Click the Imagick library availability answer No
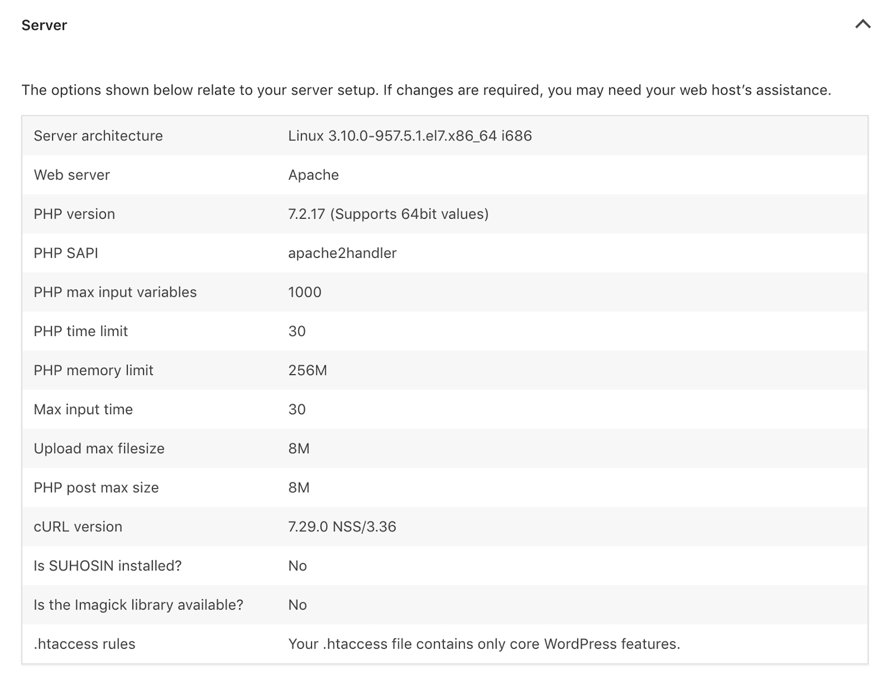Image resolution: width=891 pixels, height=679 pixels. [x=297, y=605]
